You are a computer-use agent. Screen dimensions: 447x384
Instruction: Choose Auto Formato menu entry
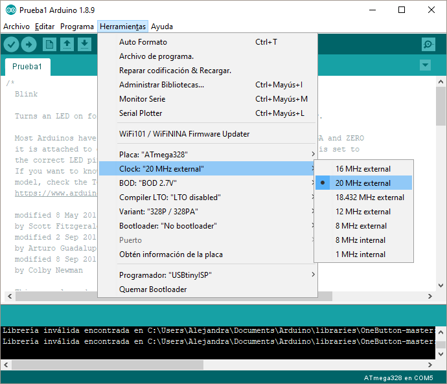(x=207, y=42)
